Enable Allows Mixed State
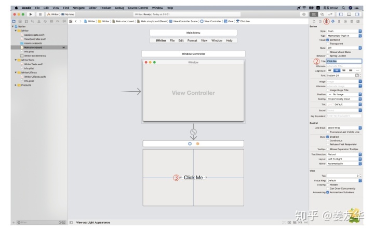The width and height of the screenshot is (374, 231). pyautogui.click(x=328, y=52)
